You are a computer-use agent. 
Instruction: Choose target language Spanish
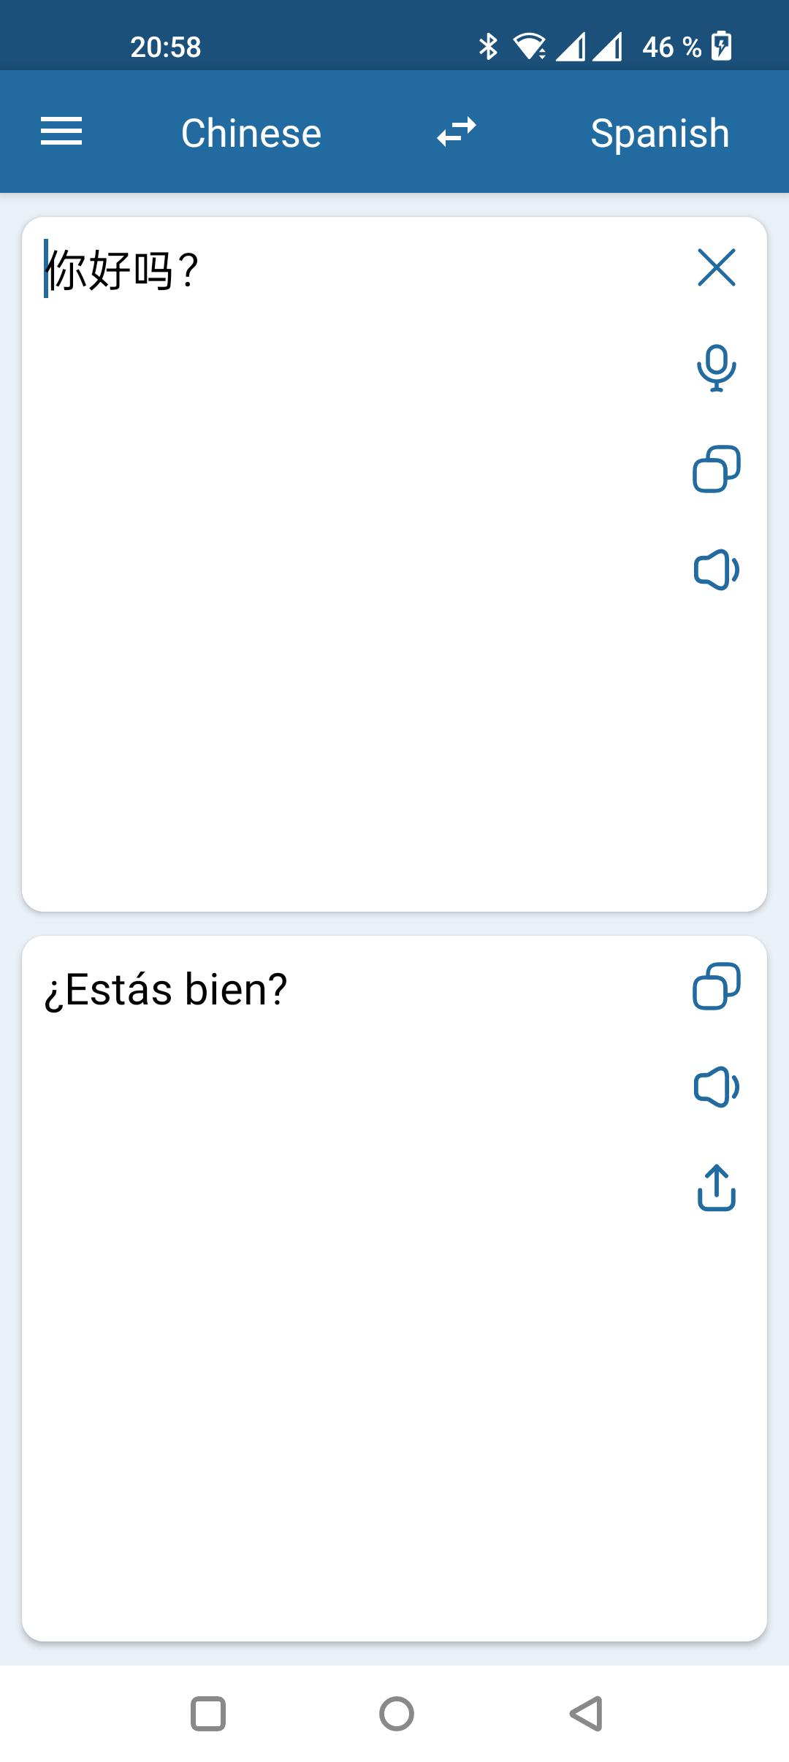coord(660,133)
